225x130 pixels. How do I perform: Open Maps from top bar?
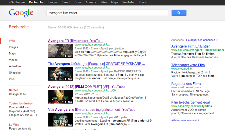pos(115,2)
